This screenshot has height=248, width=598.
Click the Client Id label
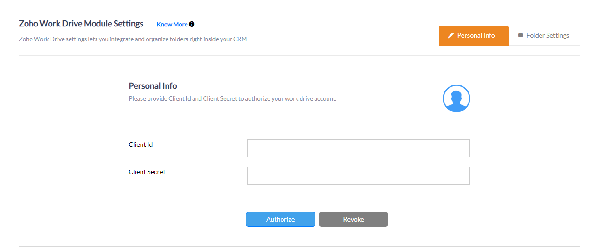click(x=141, y=144)
